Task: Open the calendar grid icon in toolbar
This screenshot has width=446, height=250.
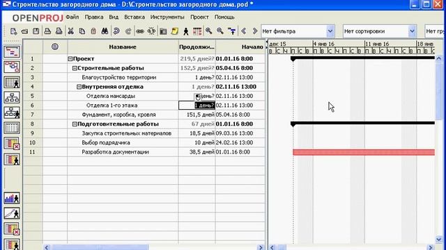Action: (x=197, y=31)
